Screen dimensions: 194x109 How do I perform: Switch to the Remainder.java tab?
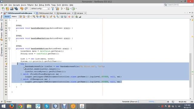pyautogui.click(x=65, y=13)
